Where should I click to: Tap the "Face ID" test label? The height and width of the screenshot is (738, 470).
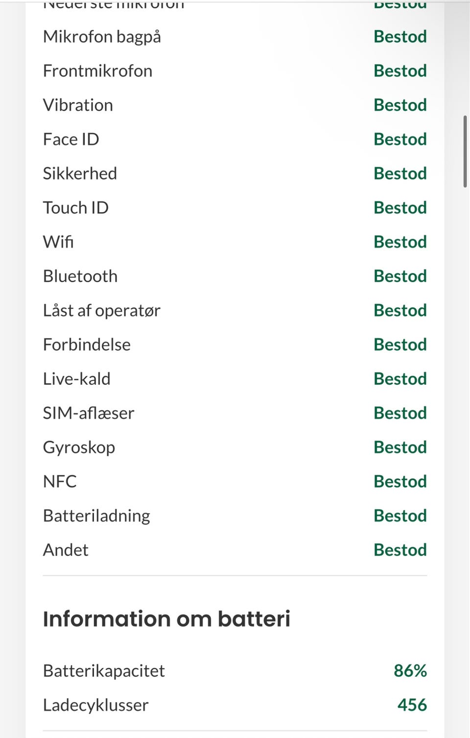click(71, 140)
